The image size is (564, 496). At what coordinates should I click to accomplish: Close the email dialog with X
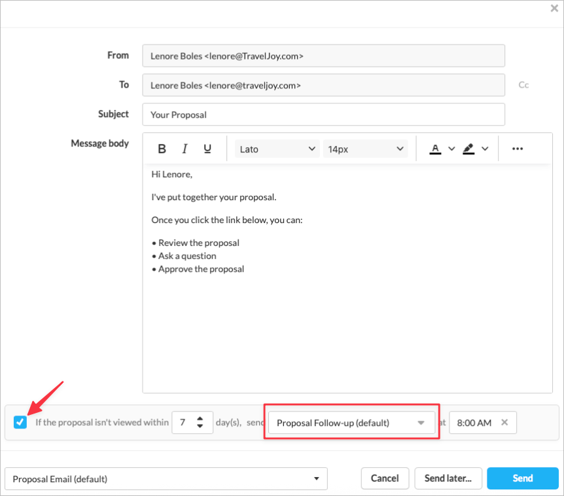554,9
